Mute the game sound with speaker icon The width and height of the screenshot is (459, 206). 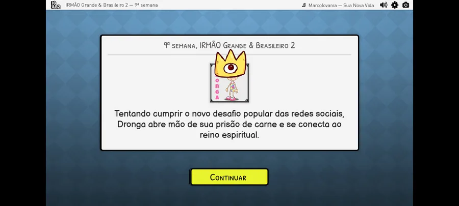point(384,5)
